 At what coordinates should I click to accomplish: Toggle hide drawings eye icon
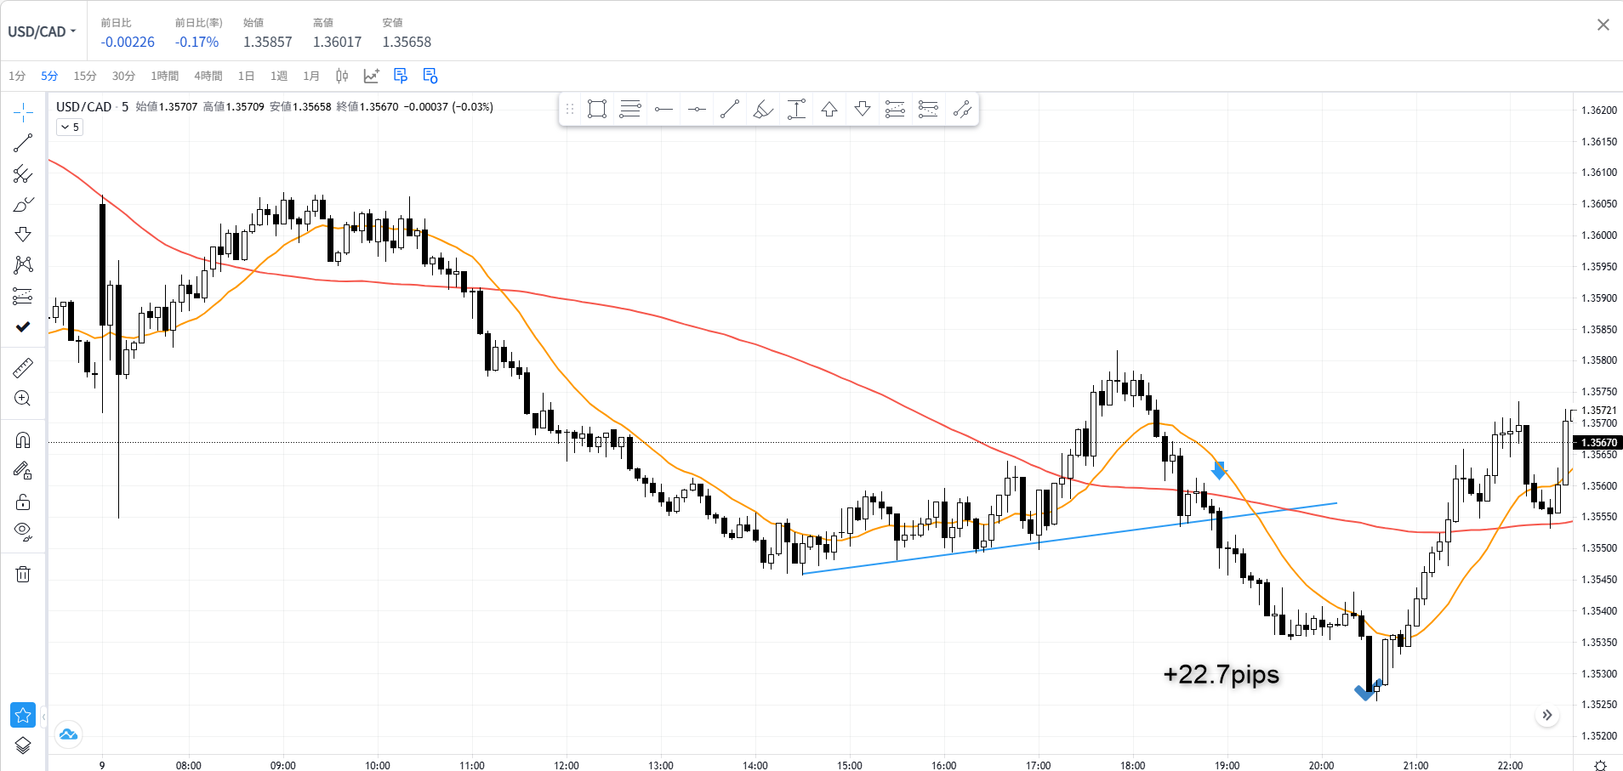(x=23, y=532)
